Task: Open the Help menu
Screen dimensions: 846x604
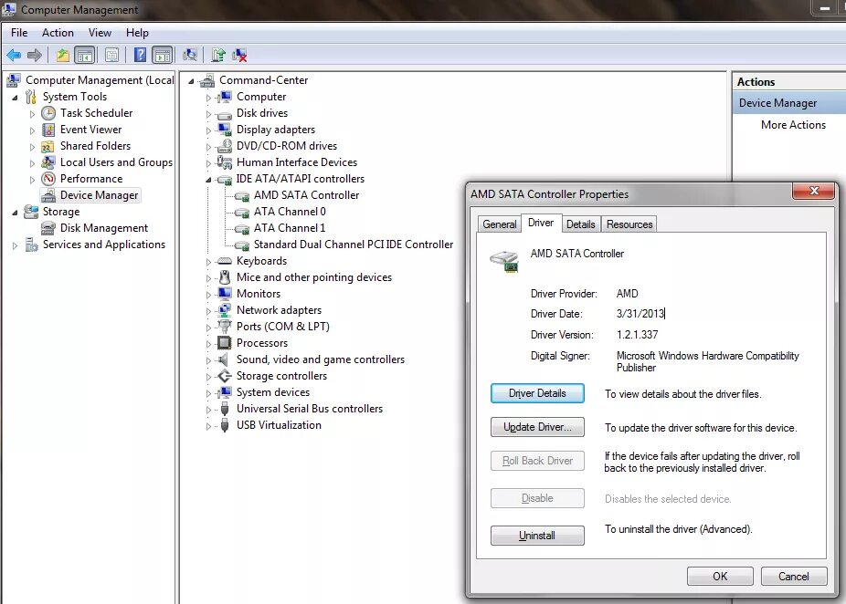Action: pyautogui.click(x=137, y=33)
